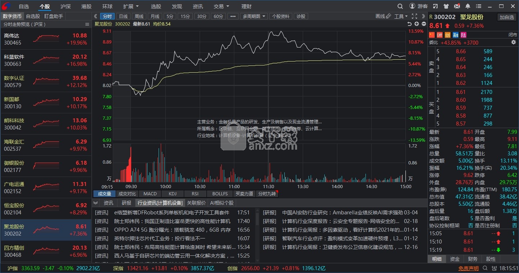Image resolution: width=519 pixels, height=273 pixels.
Task: Click the 沪指 3363.59 index in status bar
Action: pos(54,268)
